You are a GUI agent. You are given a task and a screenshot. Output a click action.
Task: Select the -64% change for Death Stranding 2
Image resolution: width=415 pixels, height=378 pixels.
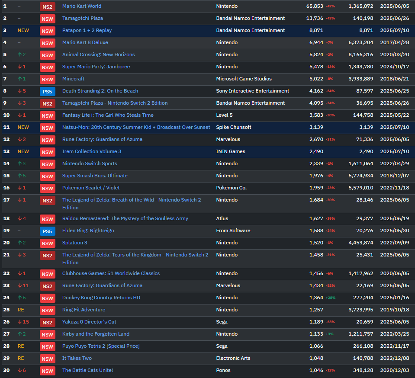331,91
